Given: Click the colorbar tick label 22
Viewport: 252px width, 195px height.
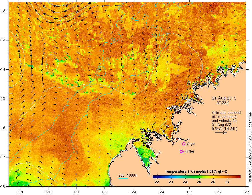Looking at the screenshot, I should (x=157, y=182).
